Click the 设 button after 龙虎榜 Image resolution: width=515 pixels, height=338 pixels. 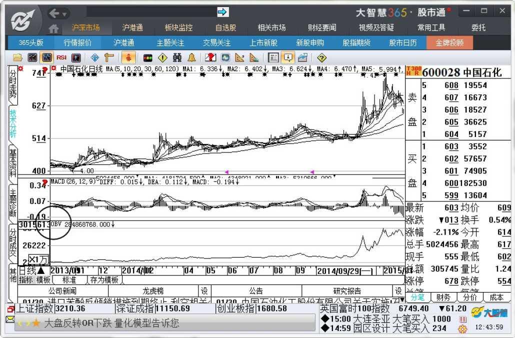click(x=204, y=291)
